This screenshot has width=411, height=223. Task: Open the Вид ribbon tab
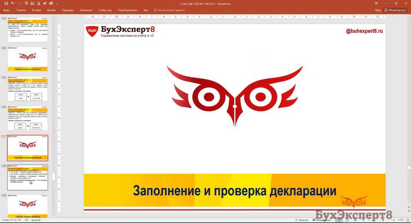[x=146, y=10]
